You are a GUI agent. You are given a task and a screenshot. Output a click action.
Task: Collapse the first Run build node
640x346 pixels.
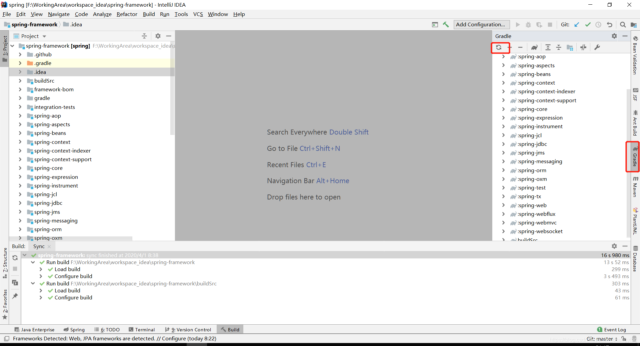pos(33,262)
